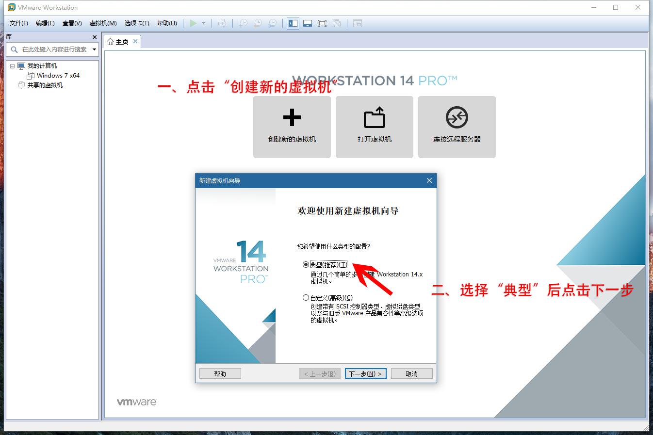Click the library search input field
Screen dimensions: 653x435
tap(54, 49)
